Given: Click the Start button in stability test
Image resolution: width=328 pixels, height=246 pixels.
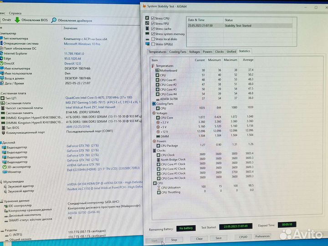Looking at the screenshot, I should [154, 241].
